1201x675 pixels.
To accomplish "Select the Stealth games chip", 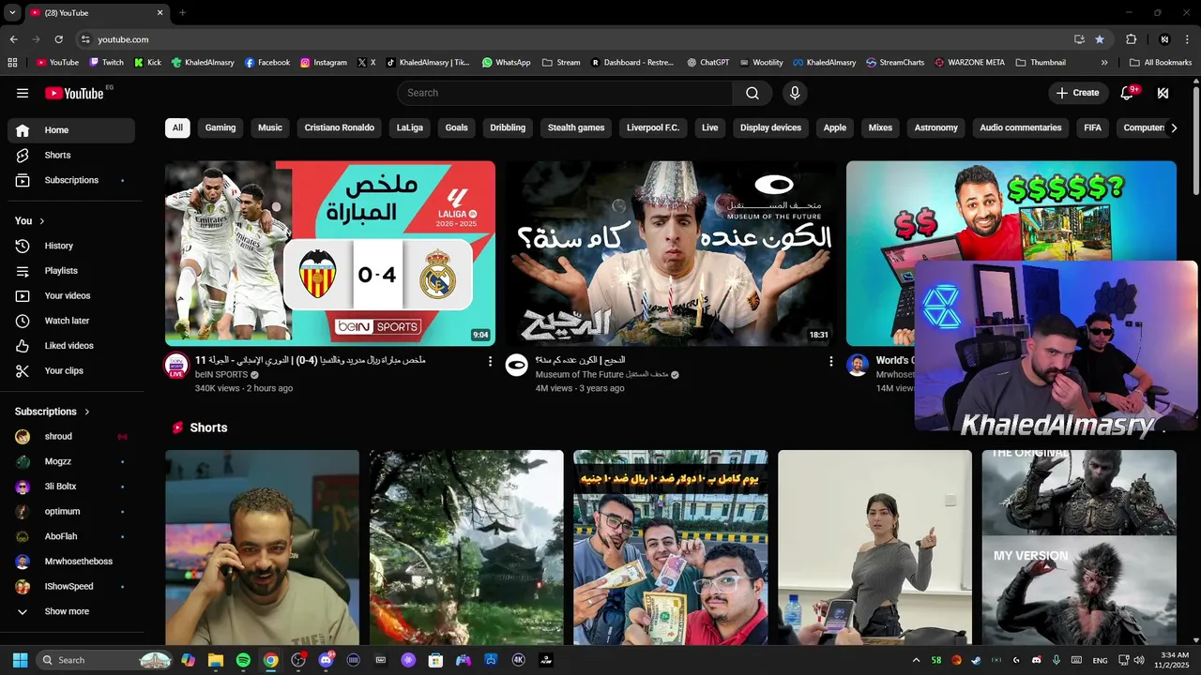I will pos(576,128).
